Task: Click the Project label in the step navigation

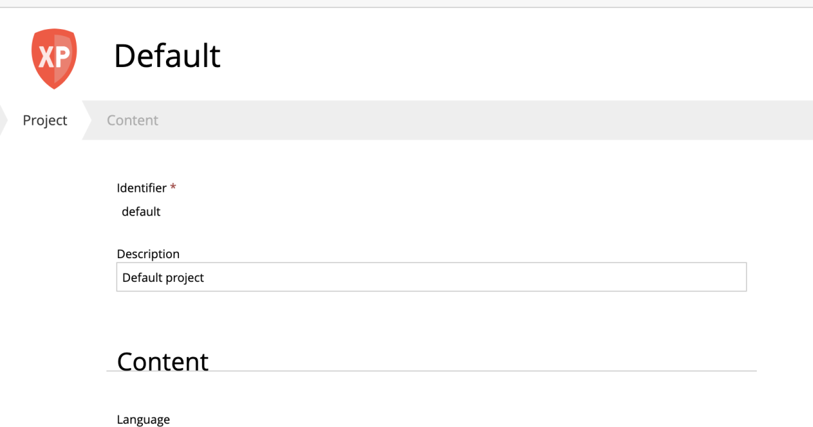Action: coord(45,120)
